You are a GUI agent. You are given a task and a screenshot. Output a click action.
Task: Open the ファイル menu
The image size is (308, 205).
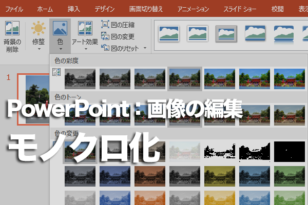[x=14, y=9]
